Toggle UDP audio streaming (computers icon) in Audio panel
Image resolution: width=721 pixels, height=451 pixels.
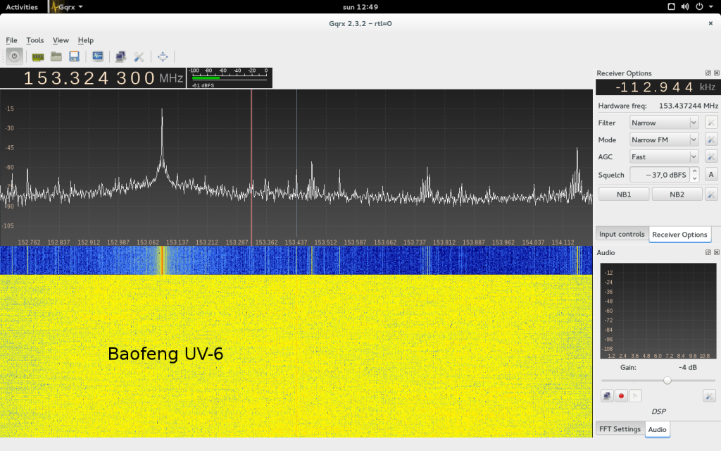click(607, 396)
